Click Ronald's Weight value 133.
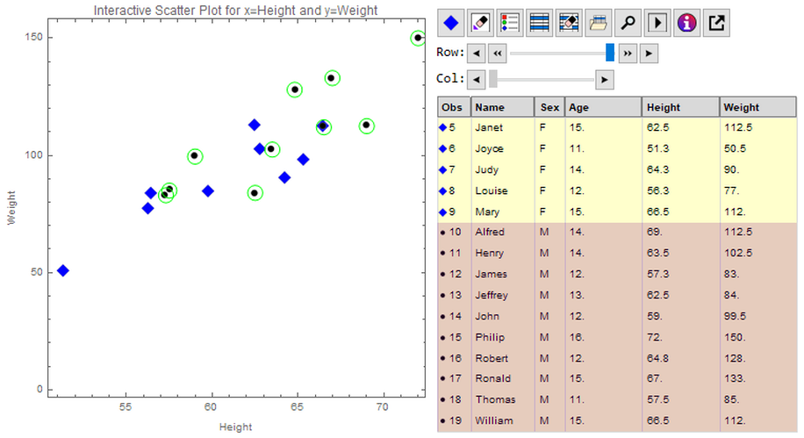 pyautogui.click(x=735, y=378)
